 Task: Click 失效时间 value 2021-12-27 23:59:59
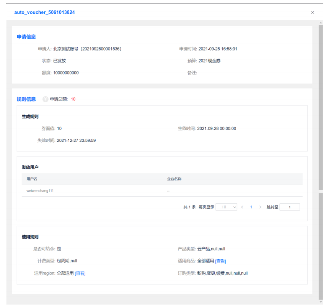click(76, 141)
